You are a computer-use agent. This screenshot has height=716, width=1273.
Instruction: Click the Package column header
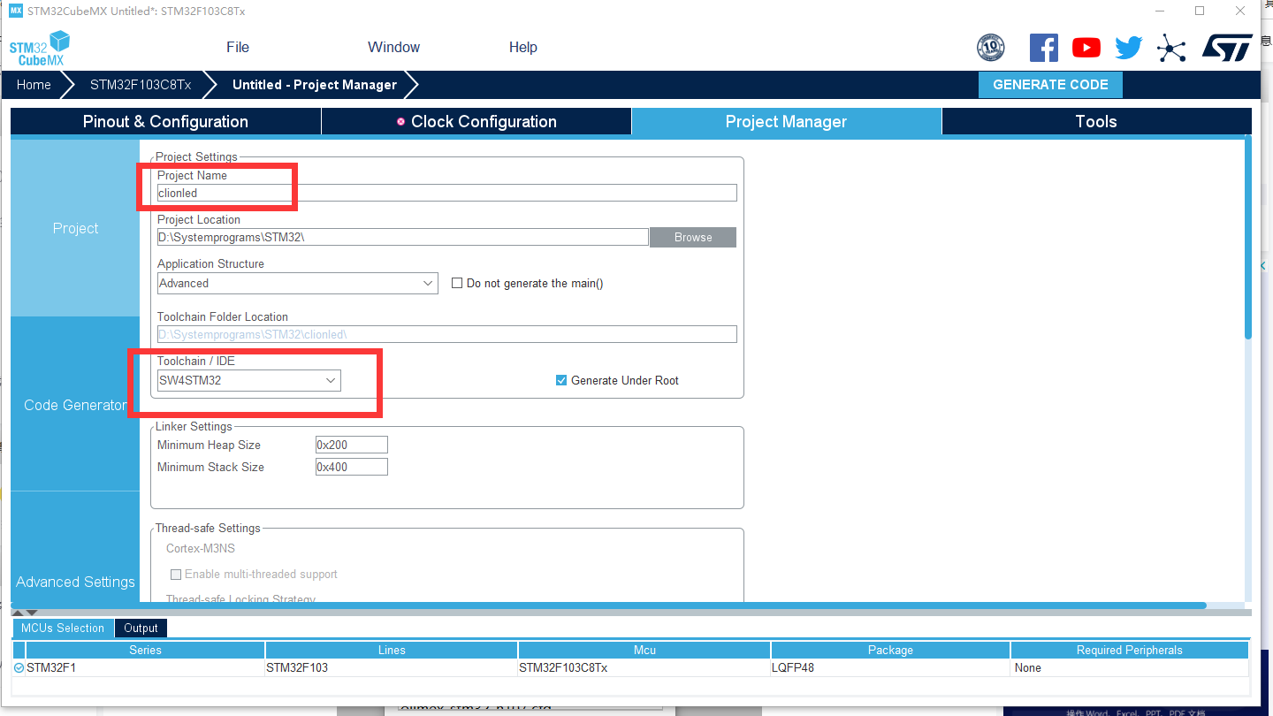[890, 650]
